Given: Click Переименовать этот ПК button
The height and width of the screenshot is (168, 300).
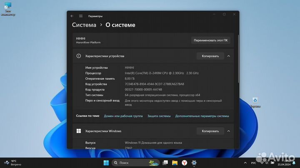Looking at the screenshot, I should pos(211,40).
